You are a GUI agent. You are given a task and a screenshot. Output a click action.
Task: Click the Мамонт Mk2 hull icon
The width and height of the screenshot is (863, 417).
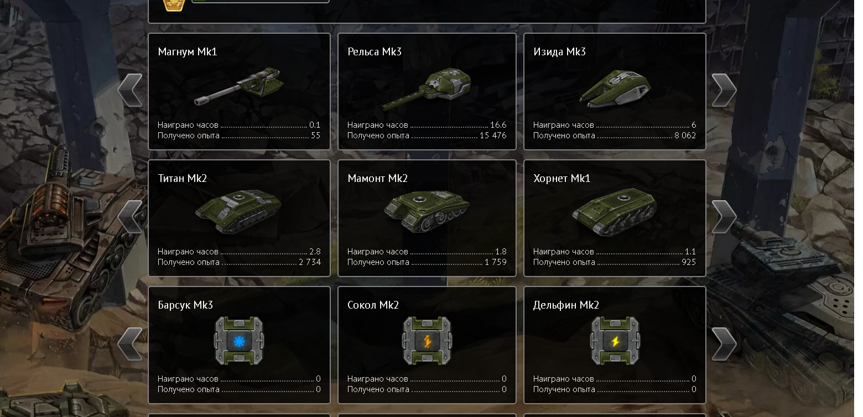pos(427,211)
